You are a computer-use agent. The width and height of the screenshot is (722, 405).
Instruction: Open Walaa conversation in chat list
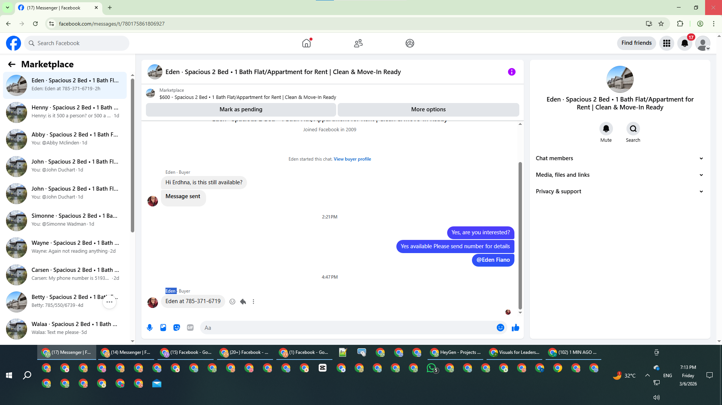(x=65, y=329)
